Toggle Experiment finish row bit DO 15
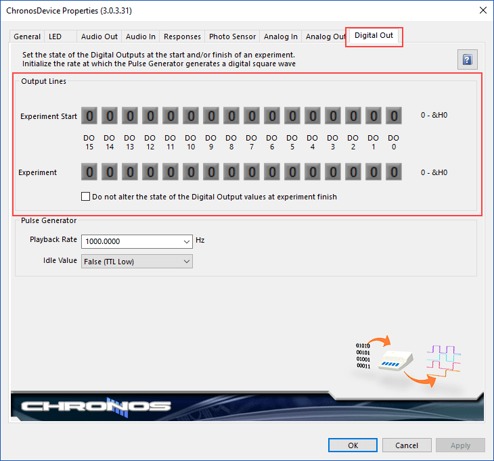This screenshot has width=494, height=461. tap(89, 172)
